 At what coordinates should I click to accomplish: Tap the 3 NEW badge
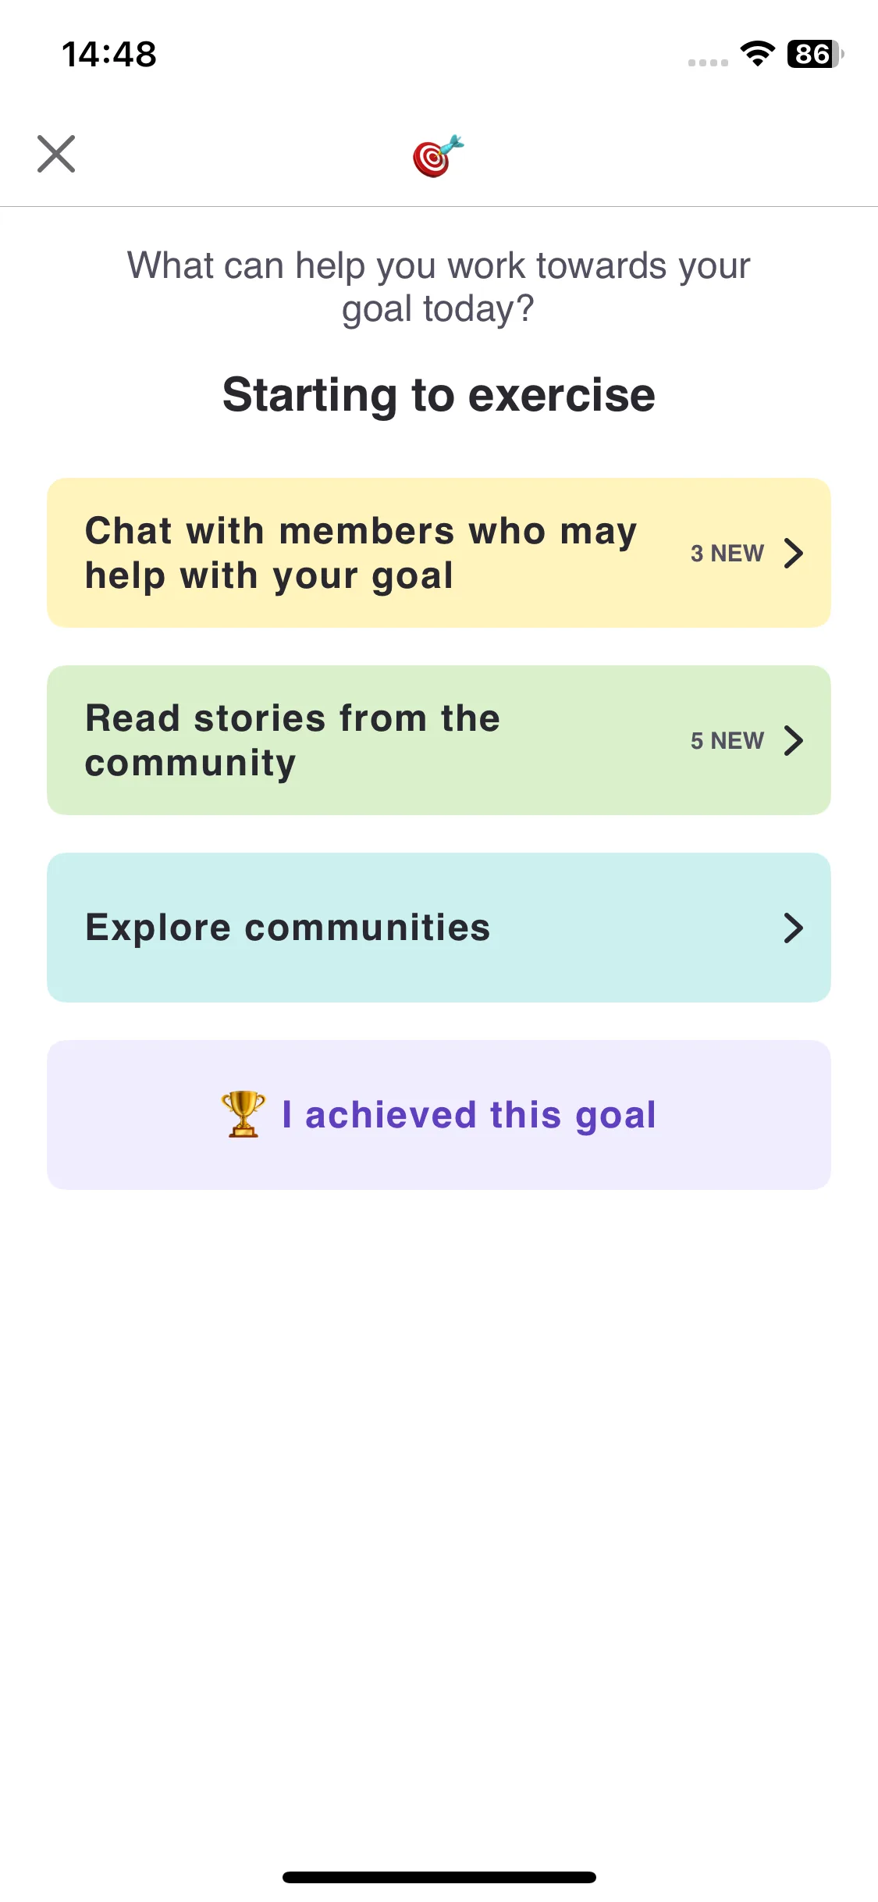727,553
